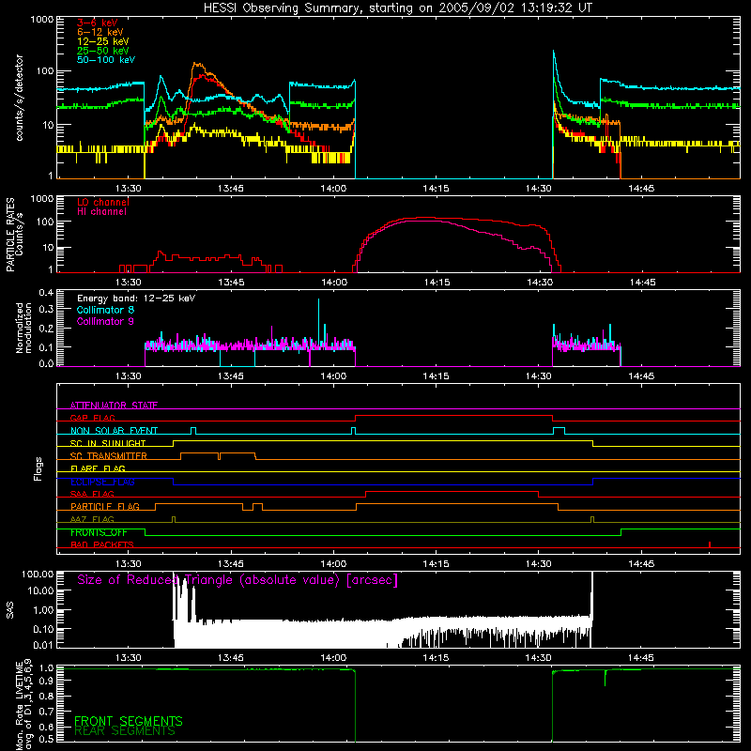751x751 pixels.
Task: Click the raised GAP FLAG segment
Action: (x=454, y=416)
